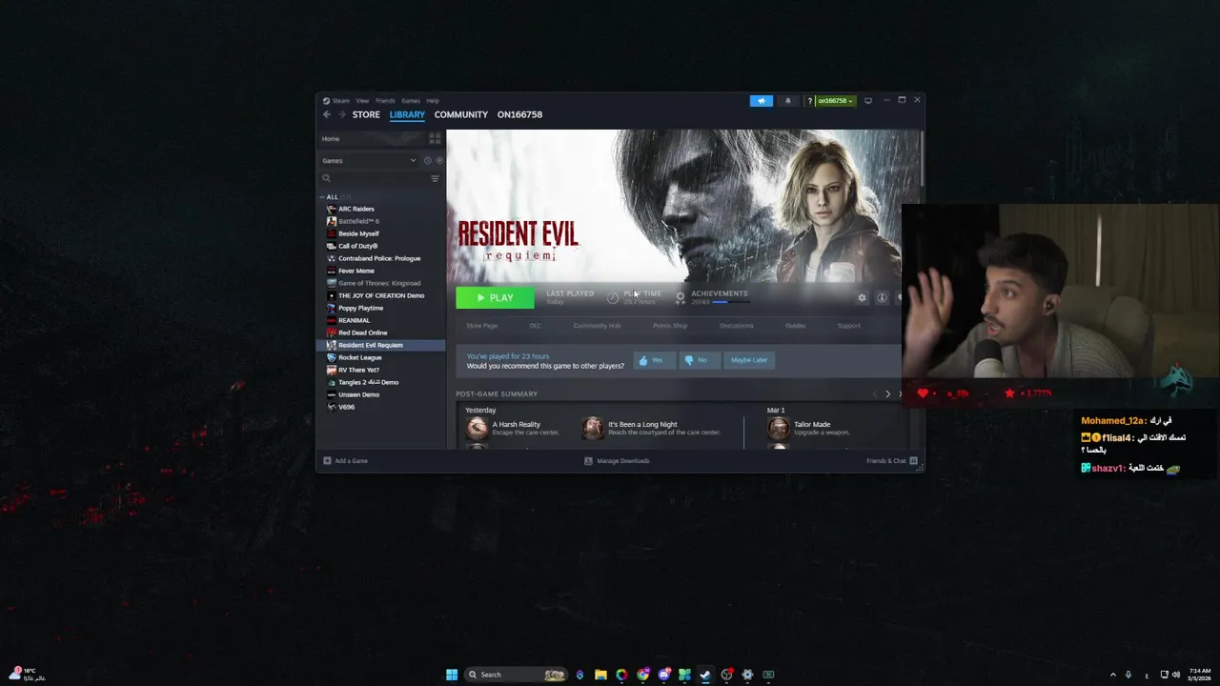The height and width of the screenshot is (686, 1220).
Task: Open the Discussions link
Action: [x=736, y=326]
